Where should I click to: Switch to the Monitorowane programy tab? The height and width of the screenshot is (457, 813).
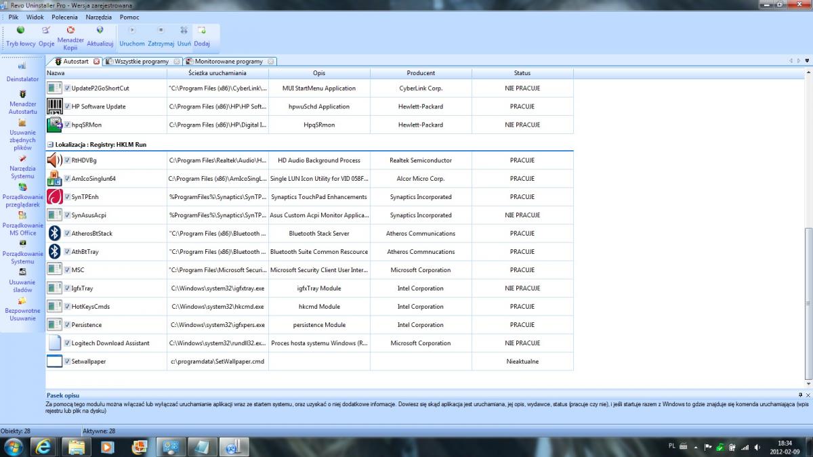[x=229, y=62]
